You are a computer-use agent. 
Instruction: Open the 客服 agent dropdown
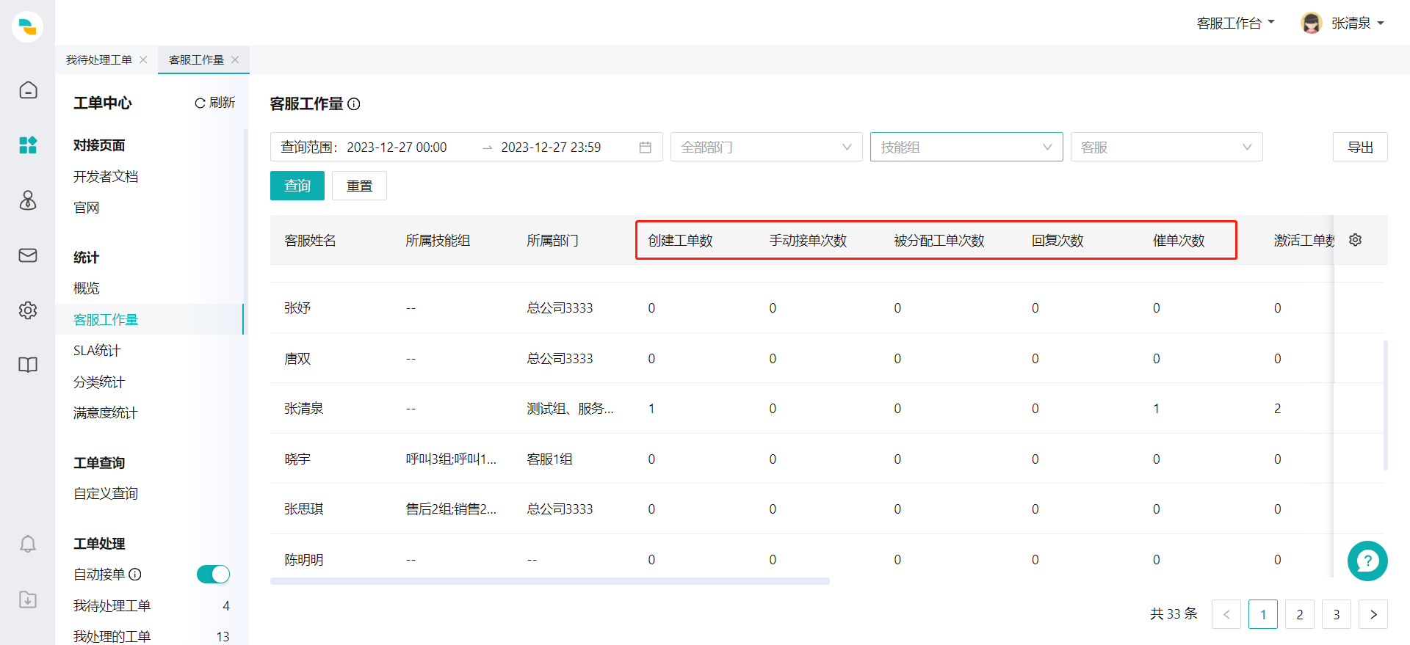coord(1167,147)
